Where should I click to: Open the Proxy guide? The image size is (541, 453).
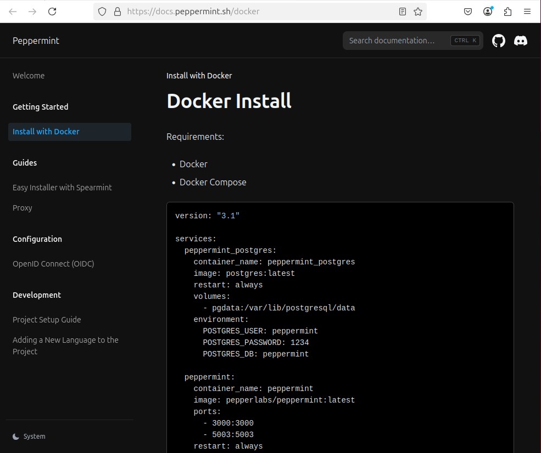tap(23, 208)
